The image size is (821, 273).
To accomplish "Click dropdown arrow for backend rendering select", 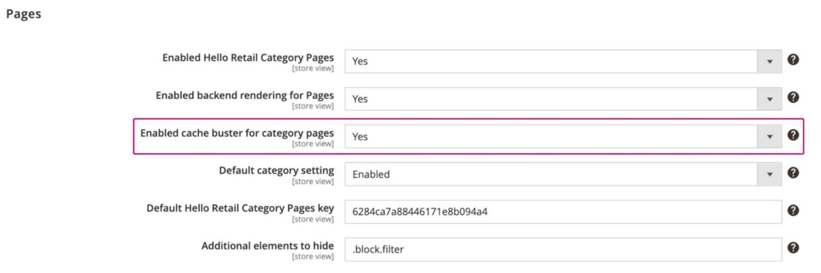I will coord(769,99).
